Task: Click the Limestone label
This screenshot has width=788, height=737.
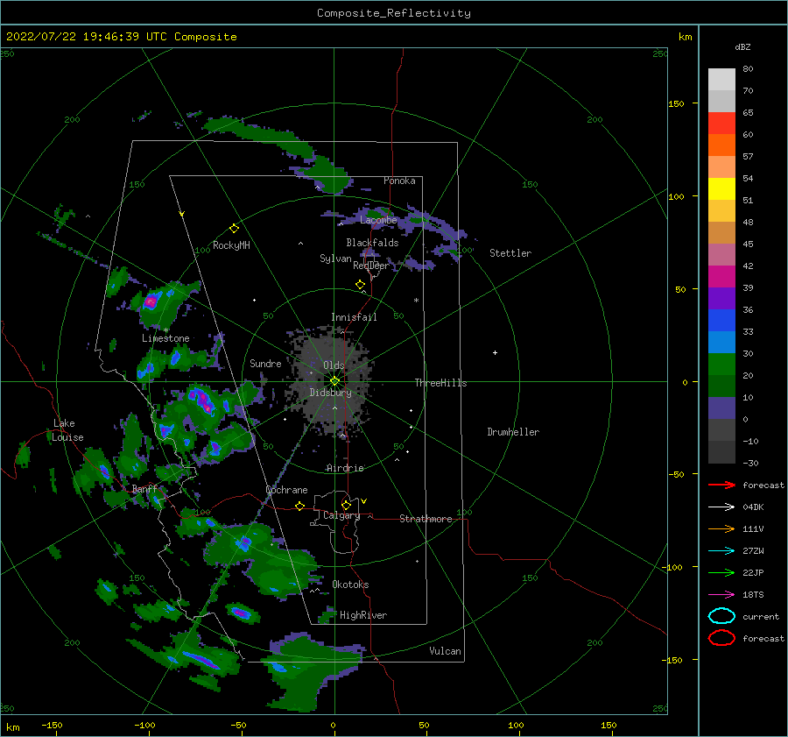Action: pos(165,338)
